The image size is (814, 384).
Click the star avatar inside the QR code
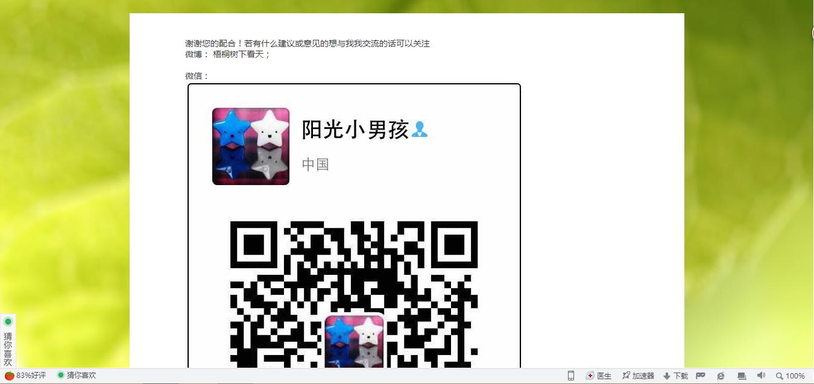355,341
